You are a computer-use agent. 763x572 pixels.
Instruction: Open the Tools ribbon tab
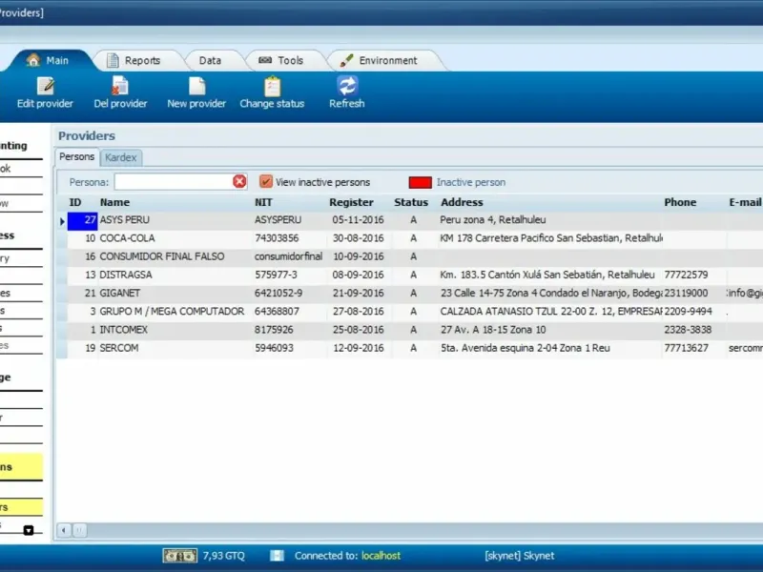coord(280,60)
